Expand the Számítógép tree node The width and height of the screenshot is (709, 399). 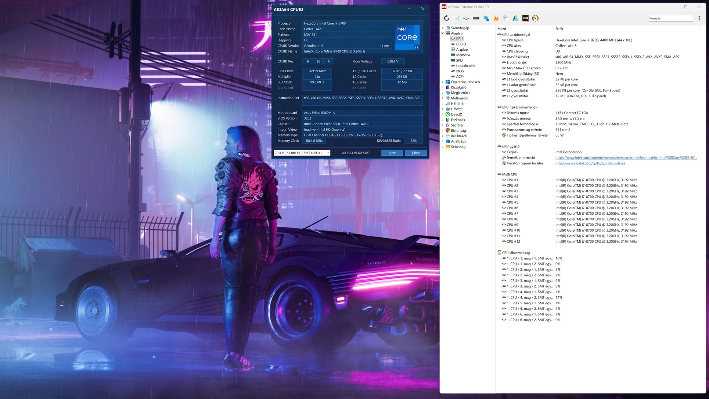(442, 28)
